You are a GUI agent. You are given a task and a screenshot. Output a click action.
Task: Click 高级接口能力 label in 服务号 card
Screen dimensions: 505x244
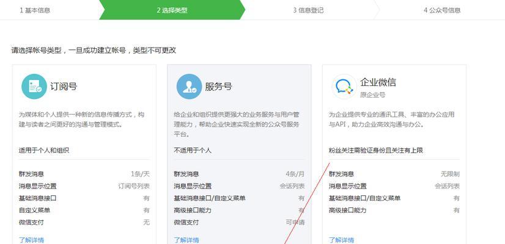pos(193,210)
